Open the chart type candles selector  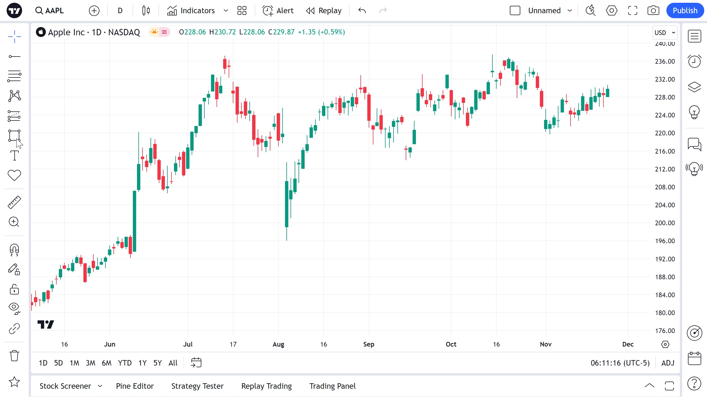pos(146,11)
